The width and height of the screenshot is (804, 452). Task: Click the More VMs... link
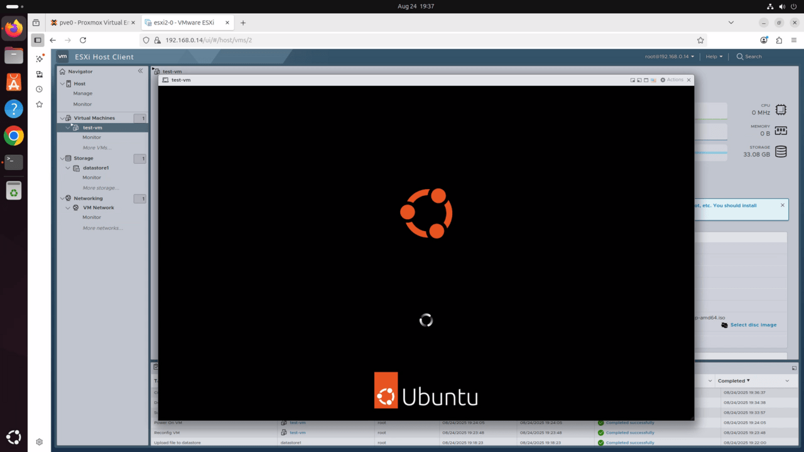(97, 148)
